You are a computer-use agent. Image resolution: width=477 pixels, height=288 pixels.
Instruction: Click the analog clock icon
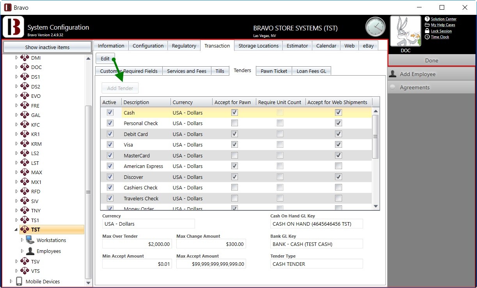coord(375,27)
